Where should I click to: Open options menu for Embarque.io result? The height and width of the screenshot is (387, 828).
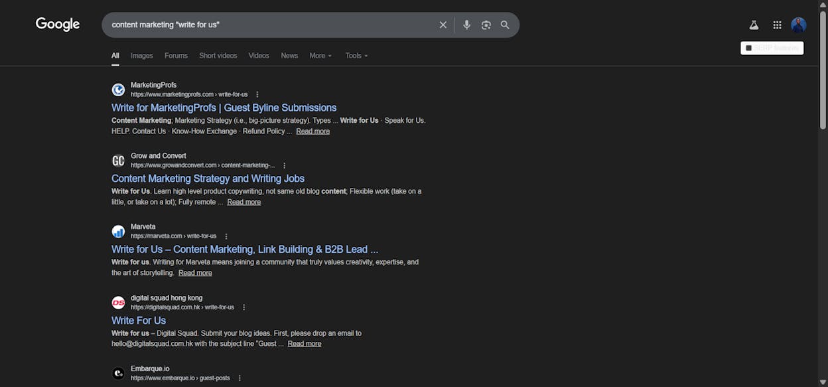coord(240,378)
